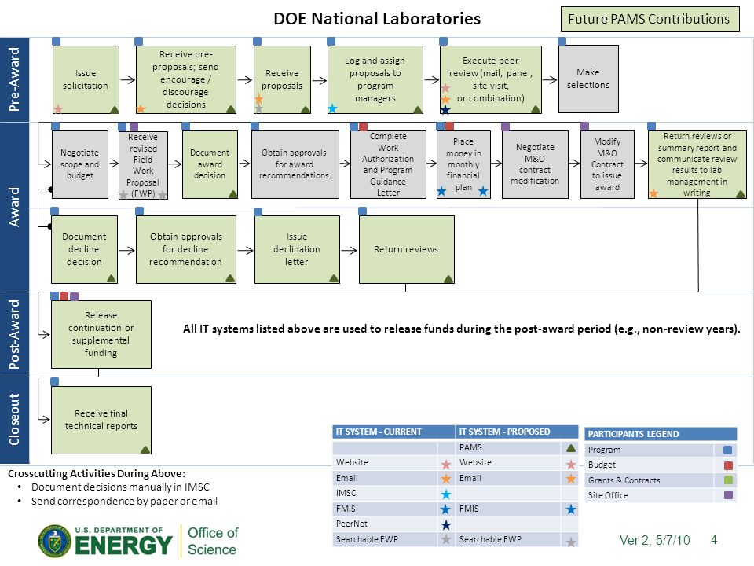Click the Release continuation or supplemental funding box

(x=101, y=335)
